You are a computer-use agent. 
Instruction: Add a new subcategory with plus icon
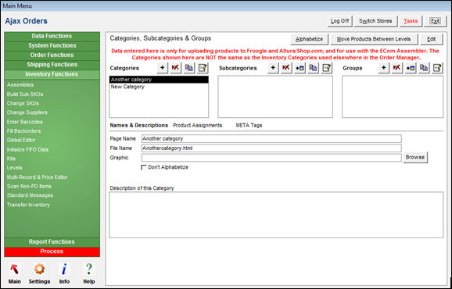click(x=273, y=68)
